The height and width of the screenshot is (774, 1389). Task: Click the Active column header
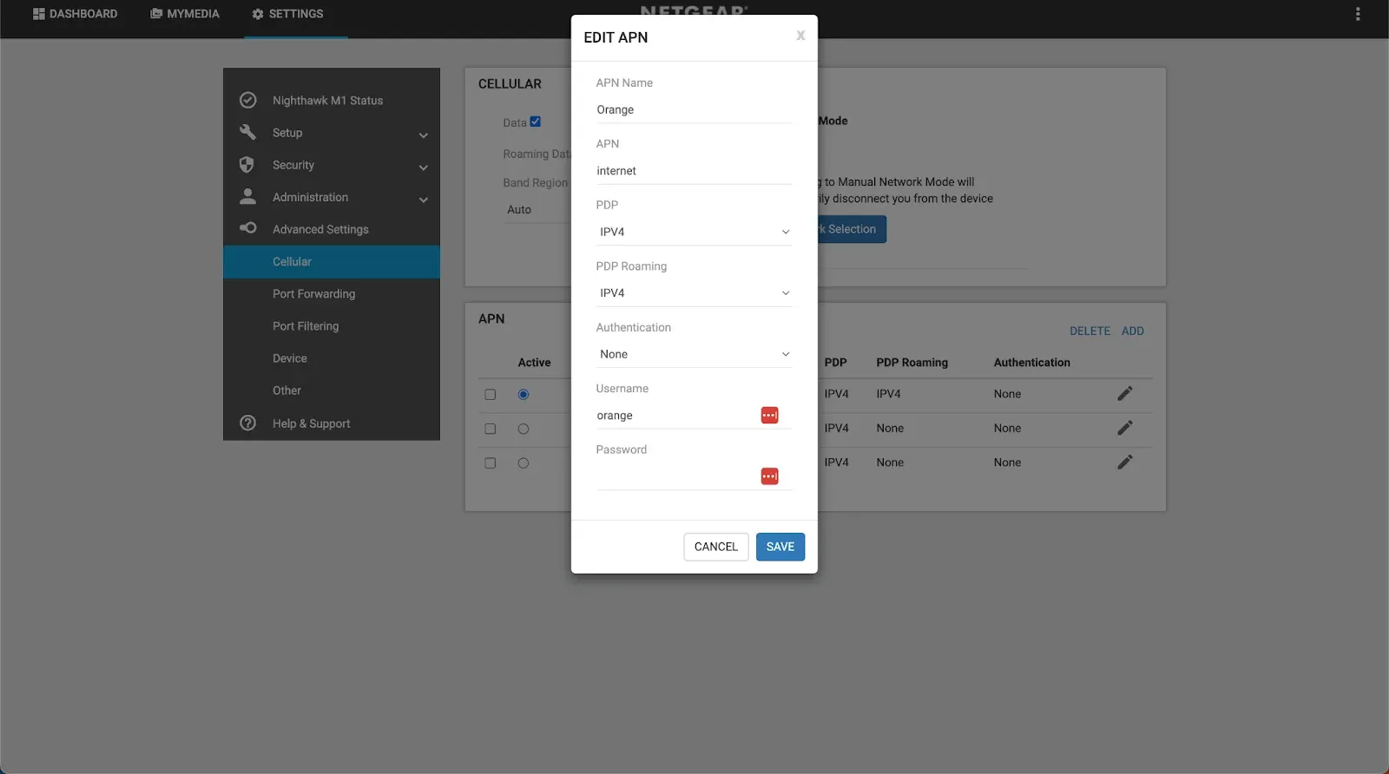(534, 362)
